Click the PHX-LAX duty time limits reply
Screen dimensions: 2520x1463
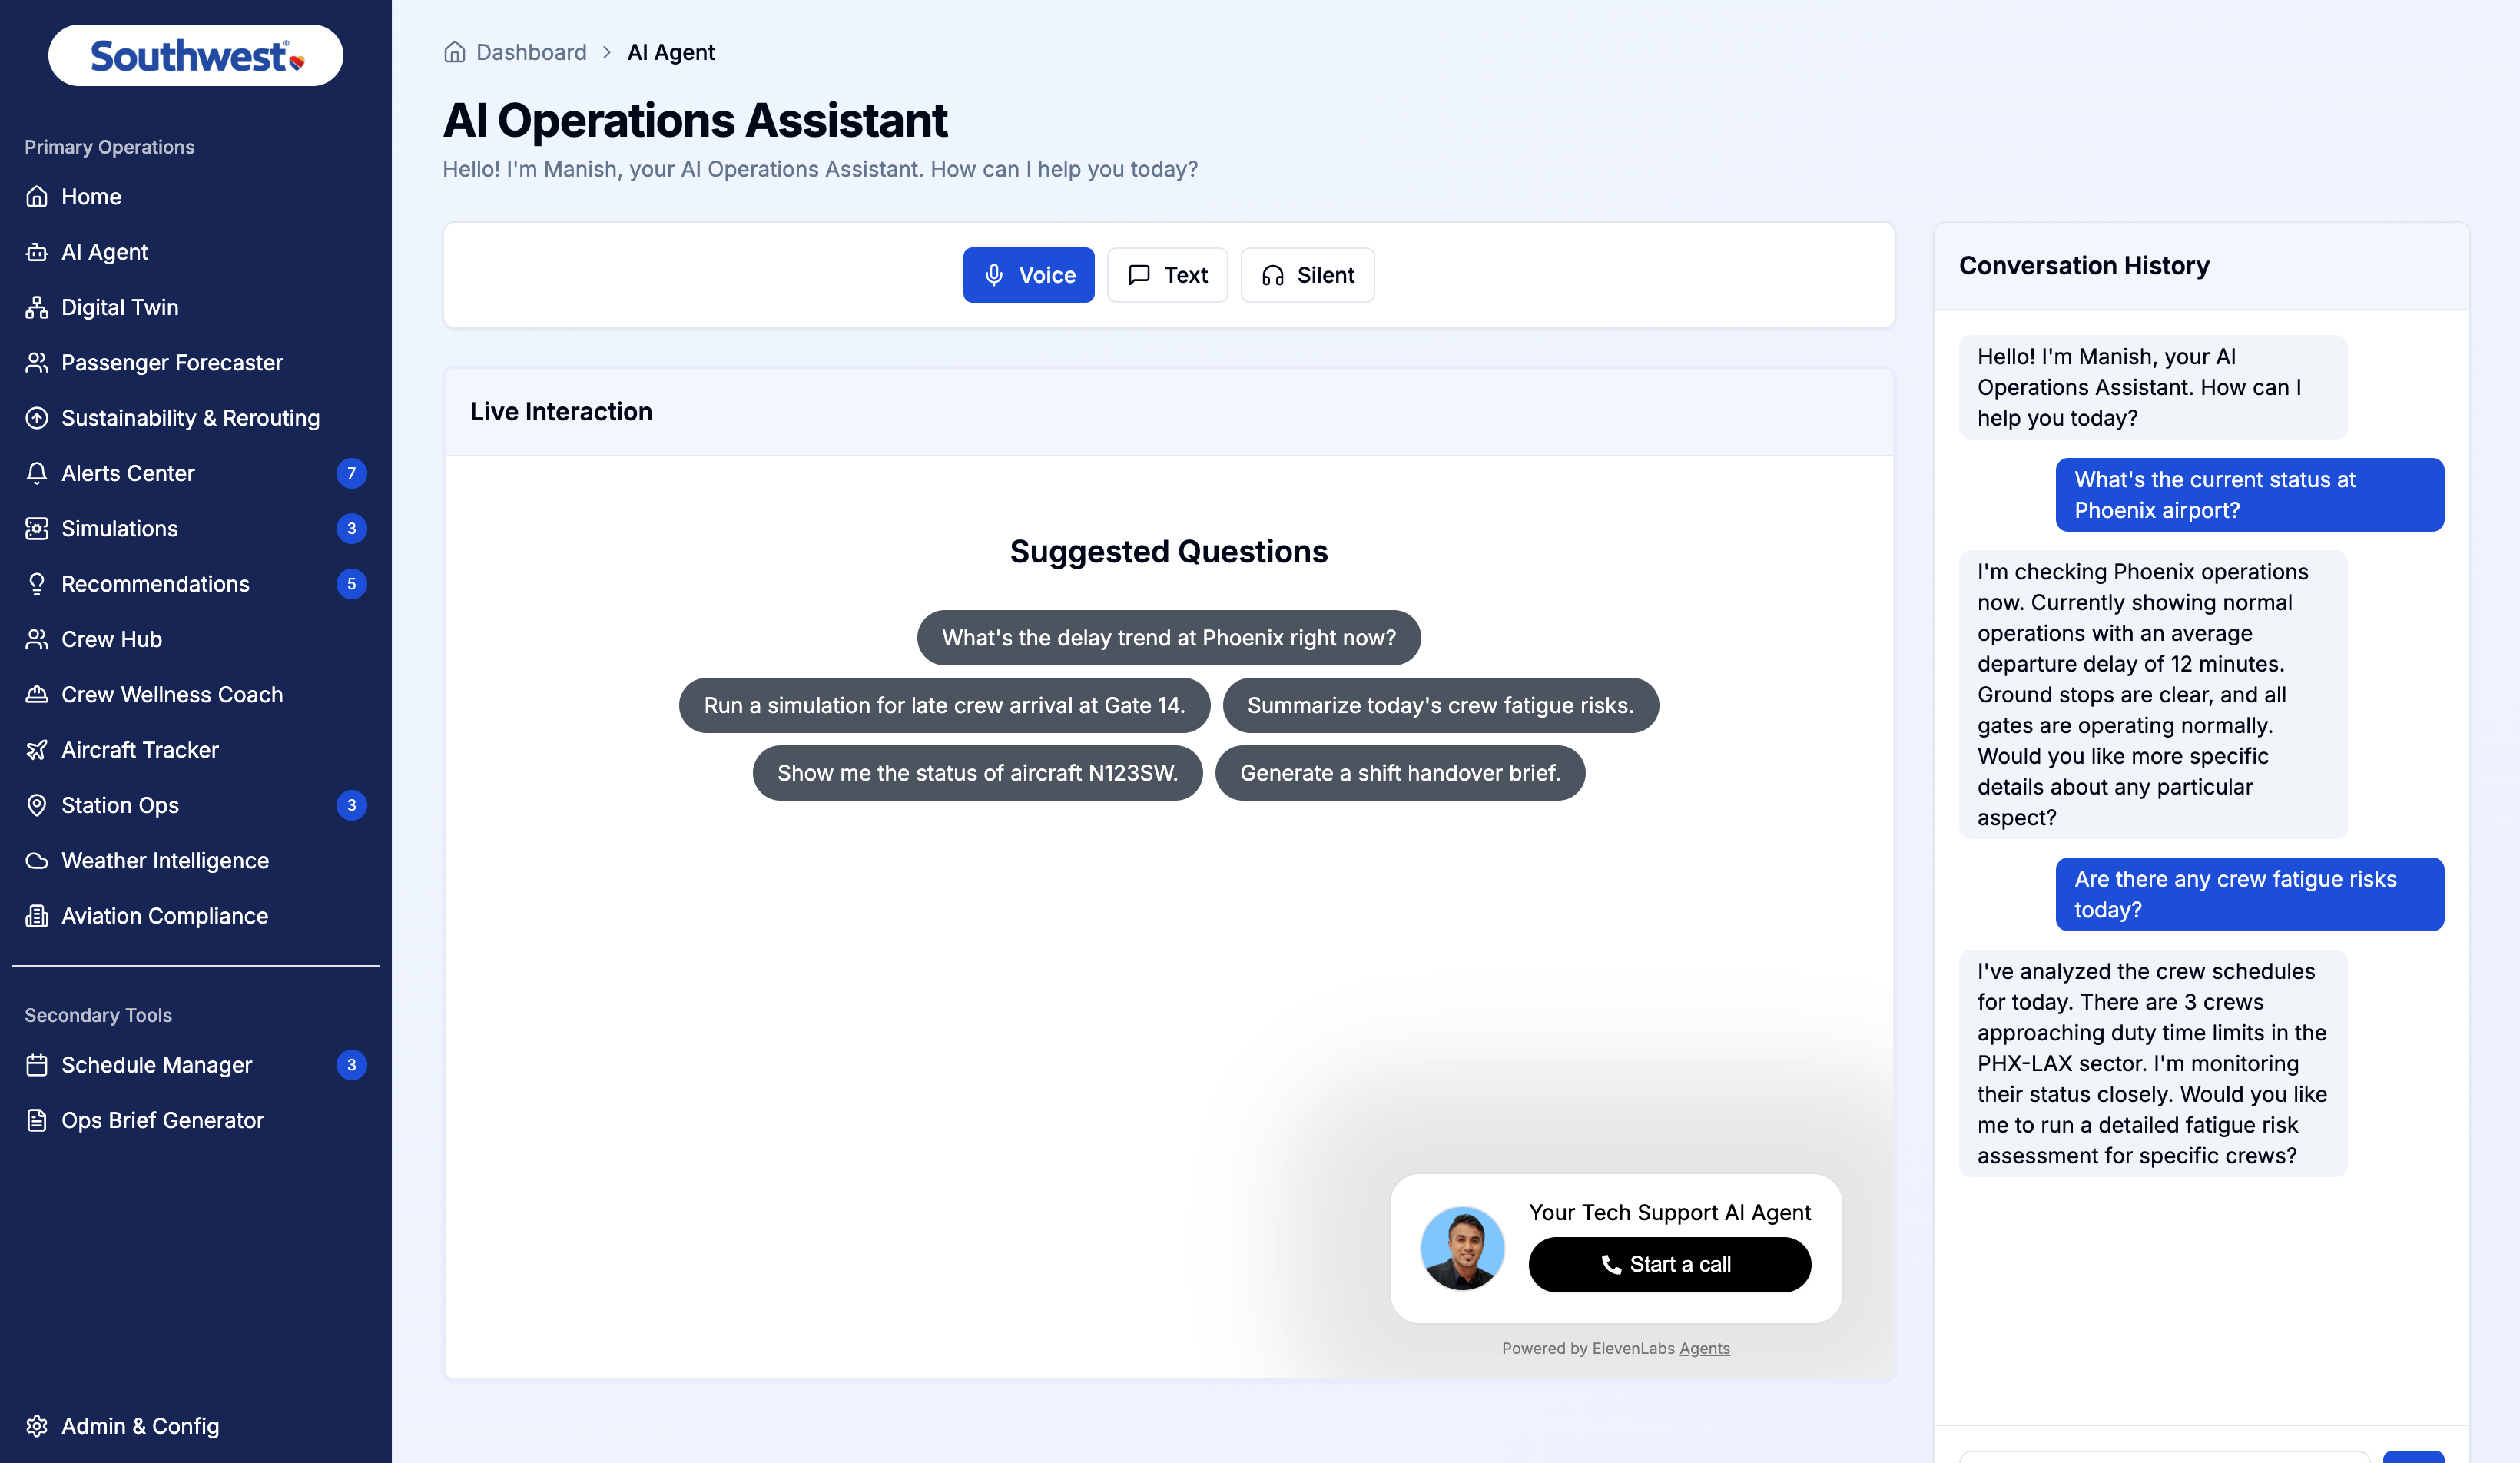(x=2152, y=1063)
